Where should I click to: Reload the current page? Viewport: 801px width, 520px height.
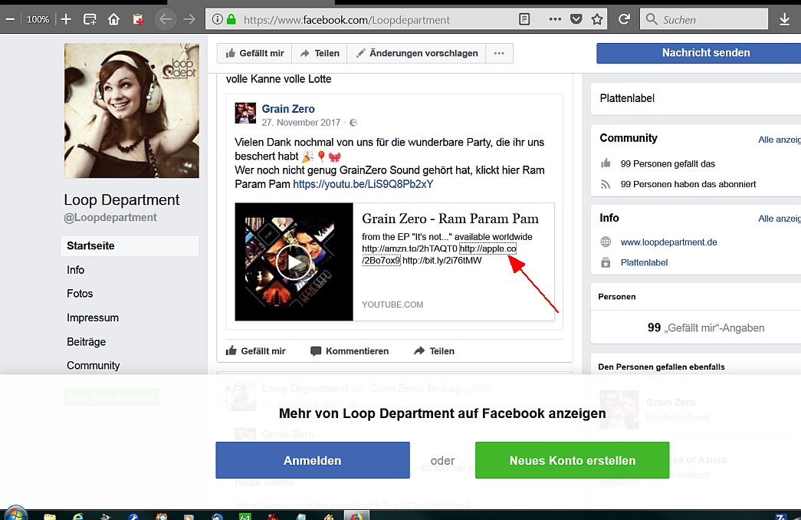click(625, 19)
